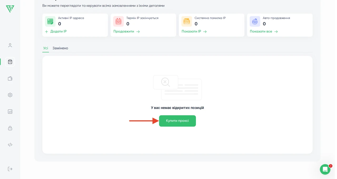Click the green logo in the sidebar
The image size is (337, 179).
10,9
